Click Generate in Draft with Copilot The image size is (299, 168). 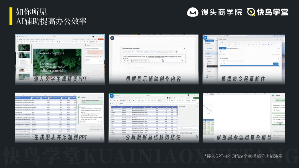pyautogui.click(x=276, y=64)
